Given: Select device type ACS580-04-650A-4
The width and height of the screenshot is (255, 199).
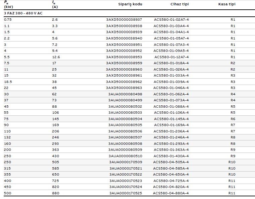Looking at the screenshot, I should pyautogui.click(x=171, y=175).
